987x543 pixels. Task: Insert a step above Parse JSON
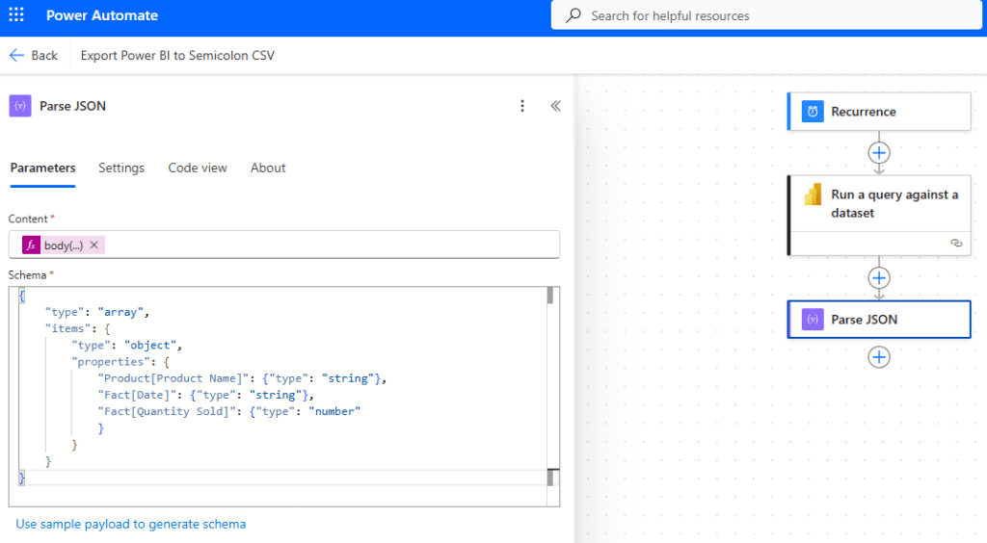pos(879,278)
